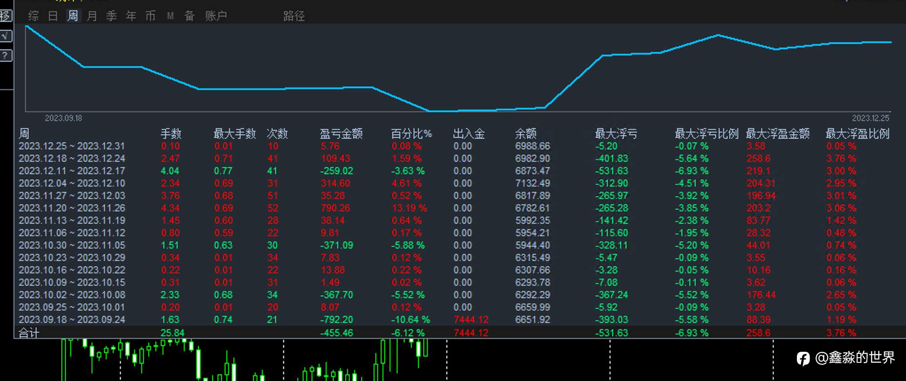The height and width of the screenshot is (381, 906).
Task: Switch to the 年 yearly tab
Action: pyautogui.click(x=131, y=16)
